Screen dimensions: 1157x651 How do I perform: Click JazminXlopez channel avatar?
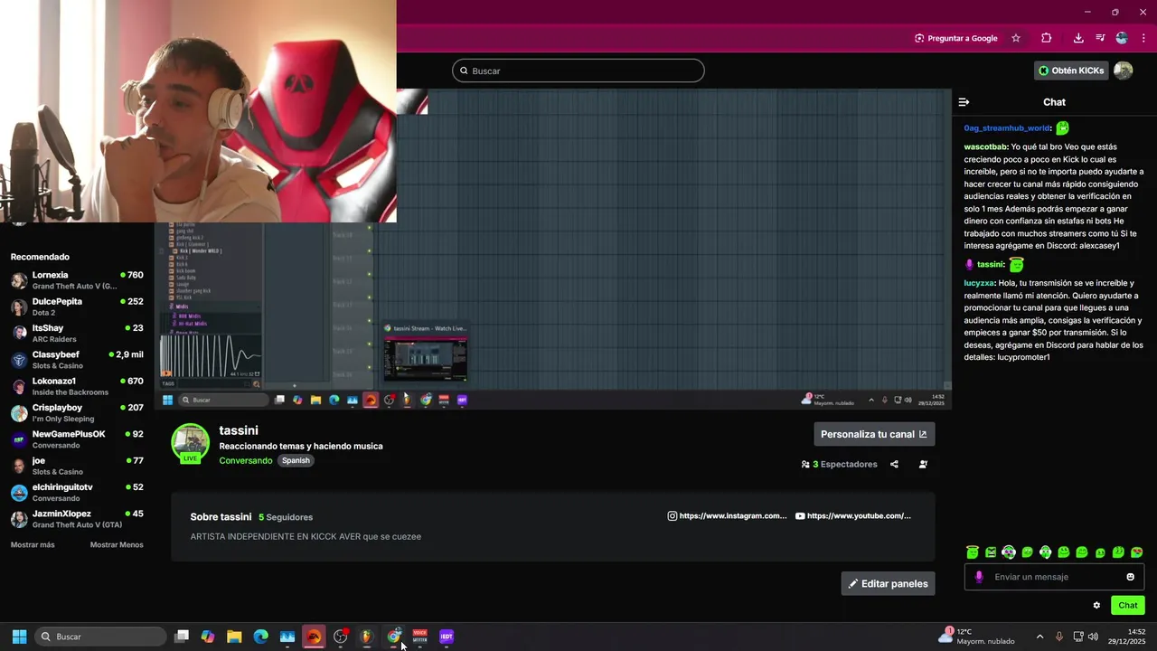(x=18, y=519)
